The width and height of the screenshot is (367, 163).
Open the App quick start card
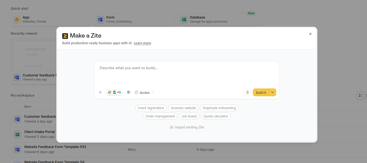[51, 20]
